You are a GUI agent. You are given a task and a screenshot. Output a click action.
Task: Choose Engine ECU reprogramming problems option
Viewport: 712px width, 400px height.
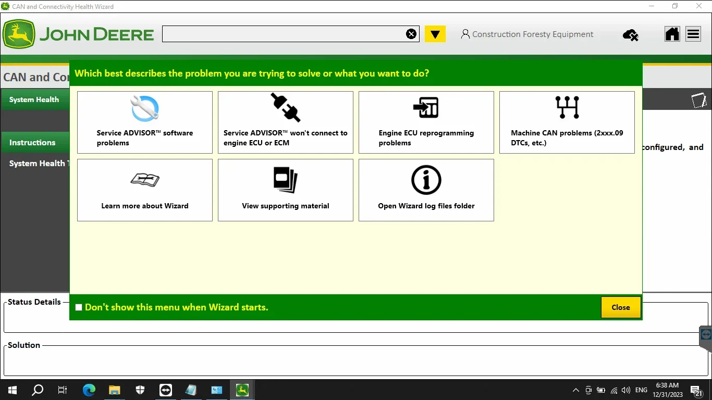coord(426,122)
